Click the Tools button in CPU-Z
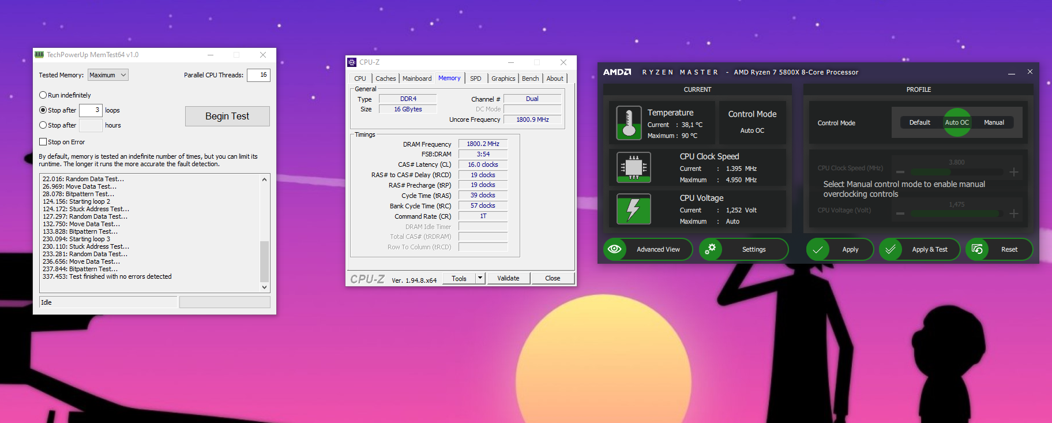Image resolution: width=1052 pixels, height=423 pixels. 459,278
